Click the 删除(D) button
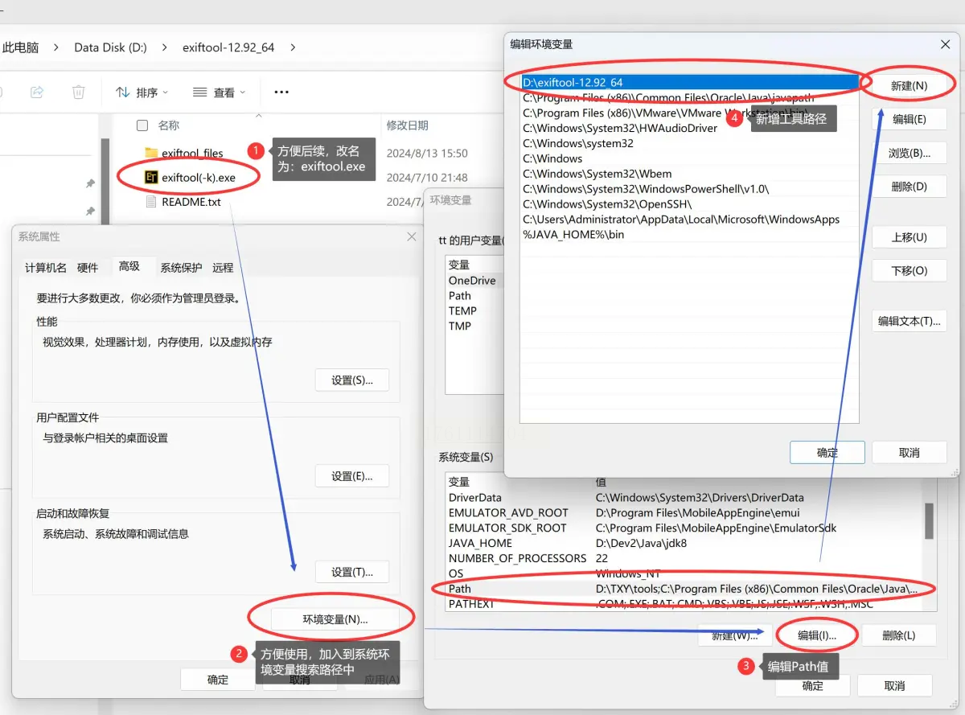965x715 pixels. [x=909, y=187]
